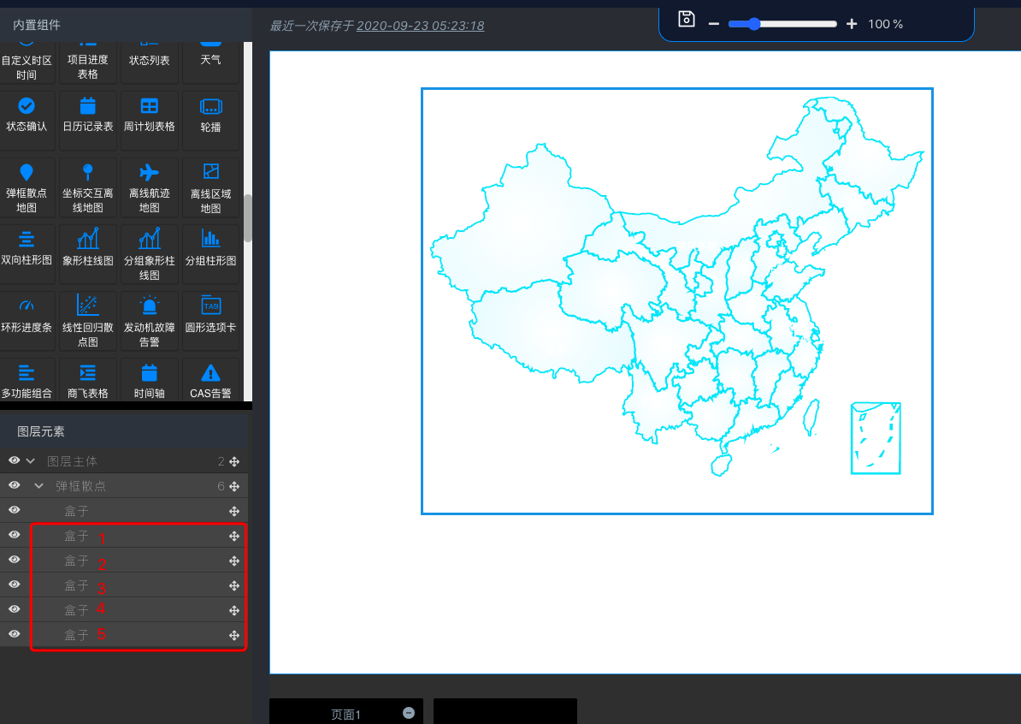The image size is (1021, 724).
Task: Choose the 发动机故障告警 alarm component
Action: [x=150, y=319]
